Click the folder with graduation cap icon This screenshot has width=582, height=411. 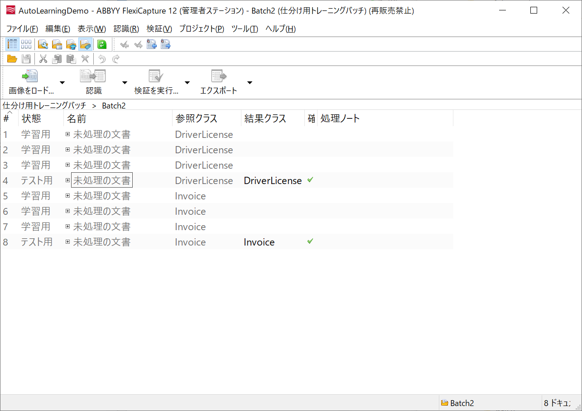pyautogui.click(x=71, y=44)
